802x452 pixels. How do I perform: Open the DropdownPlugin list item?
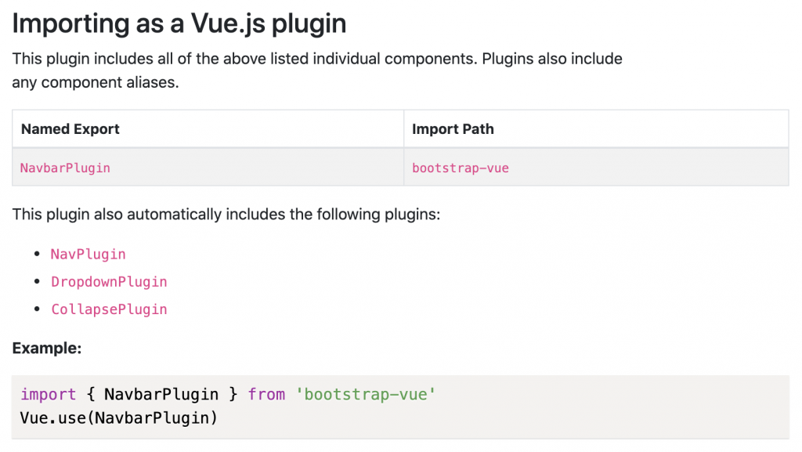109,281
